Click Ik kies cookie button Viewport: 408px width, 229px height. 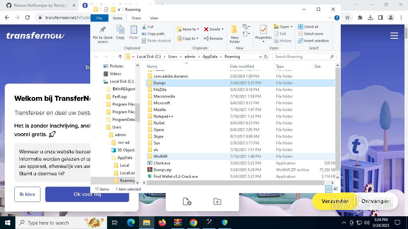pos(27,194)
